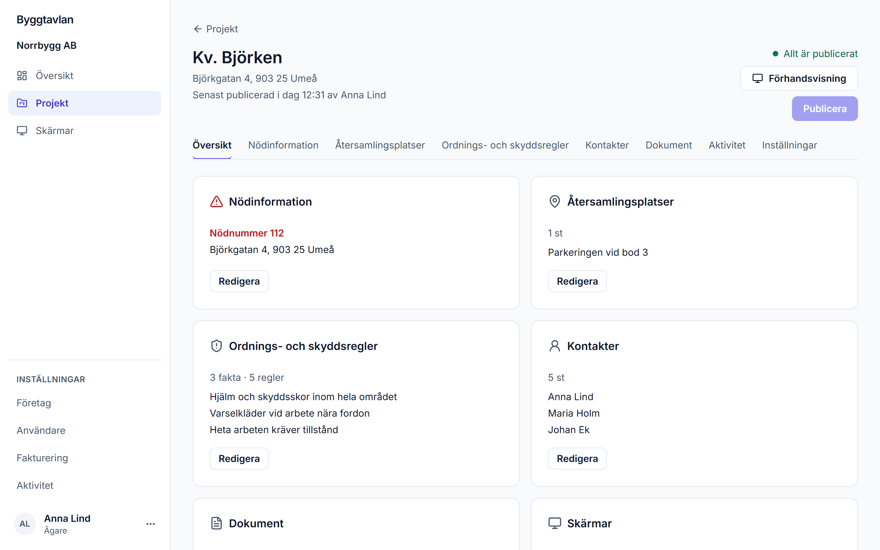Click the red warning triangle icon by Nödinformation
Image resolution: width=880 pixels, height=550 pixels.
point(216,201)
